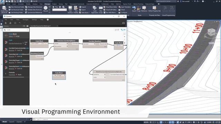Open Visual LISP Editor
Screen dimensions: 221x124
pyautogui.click(x=110, y=10)
